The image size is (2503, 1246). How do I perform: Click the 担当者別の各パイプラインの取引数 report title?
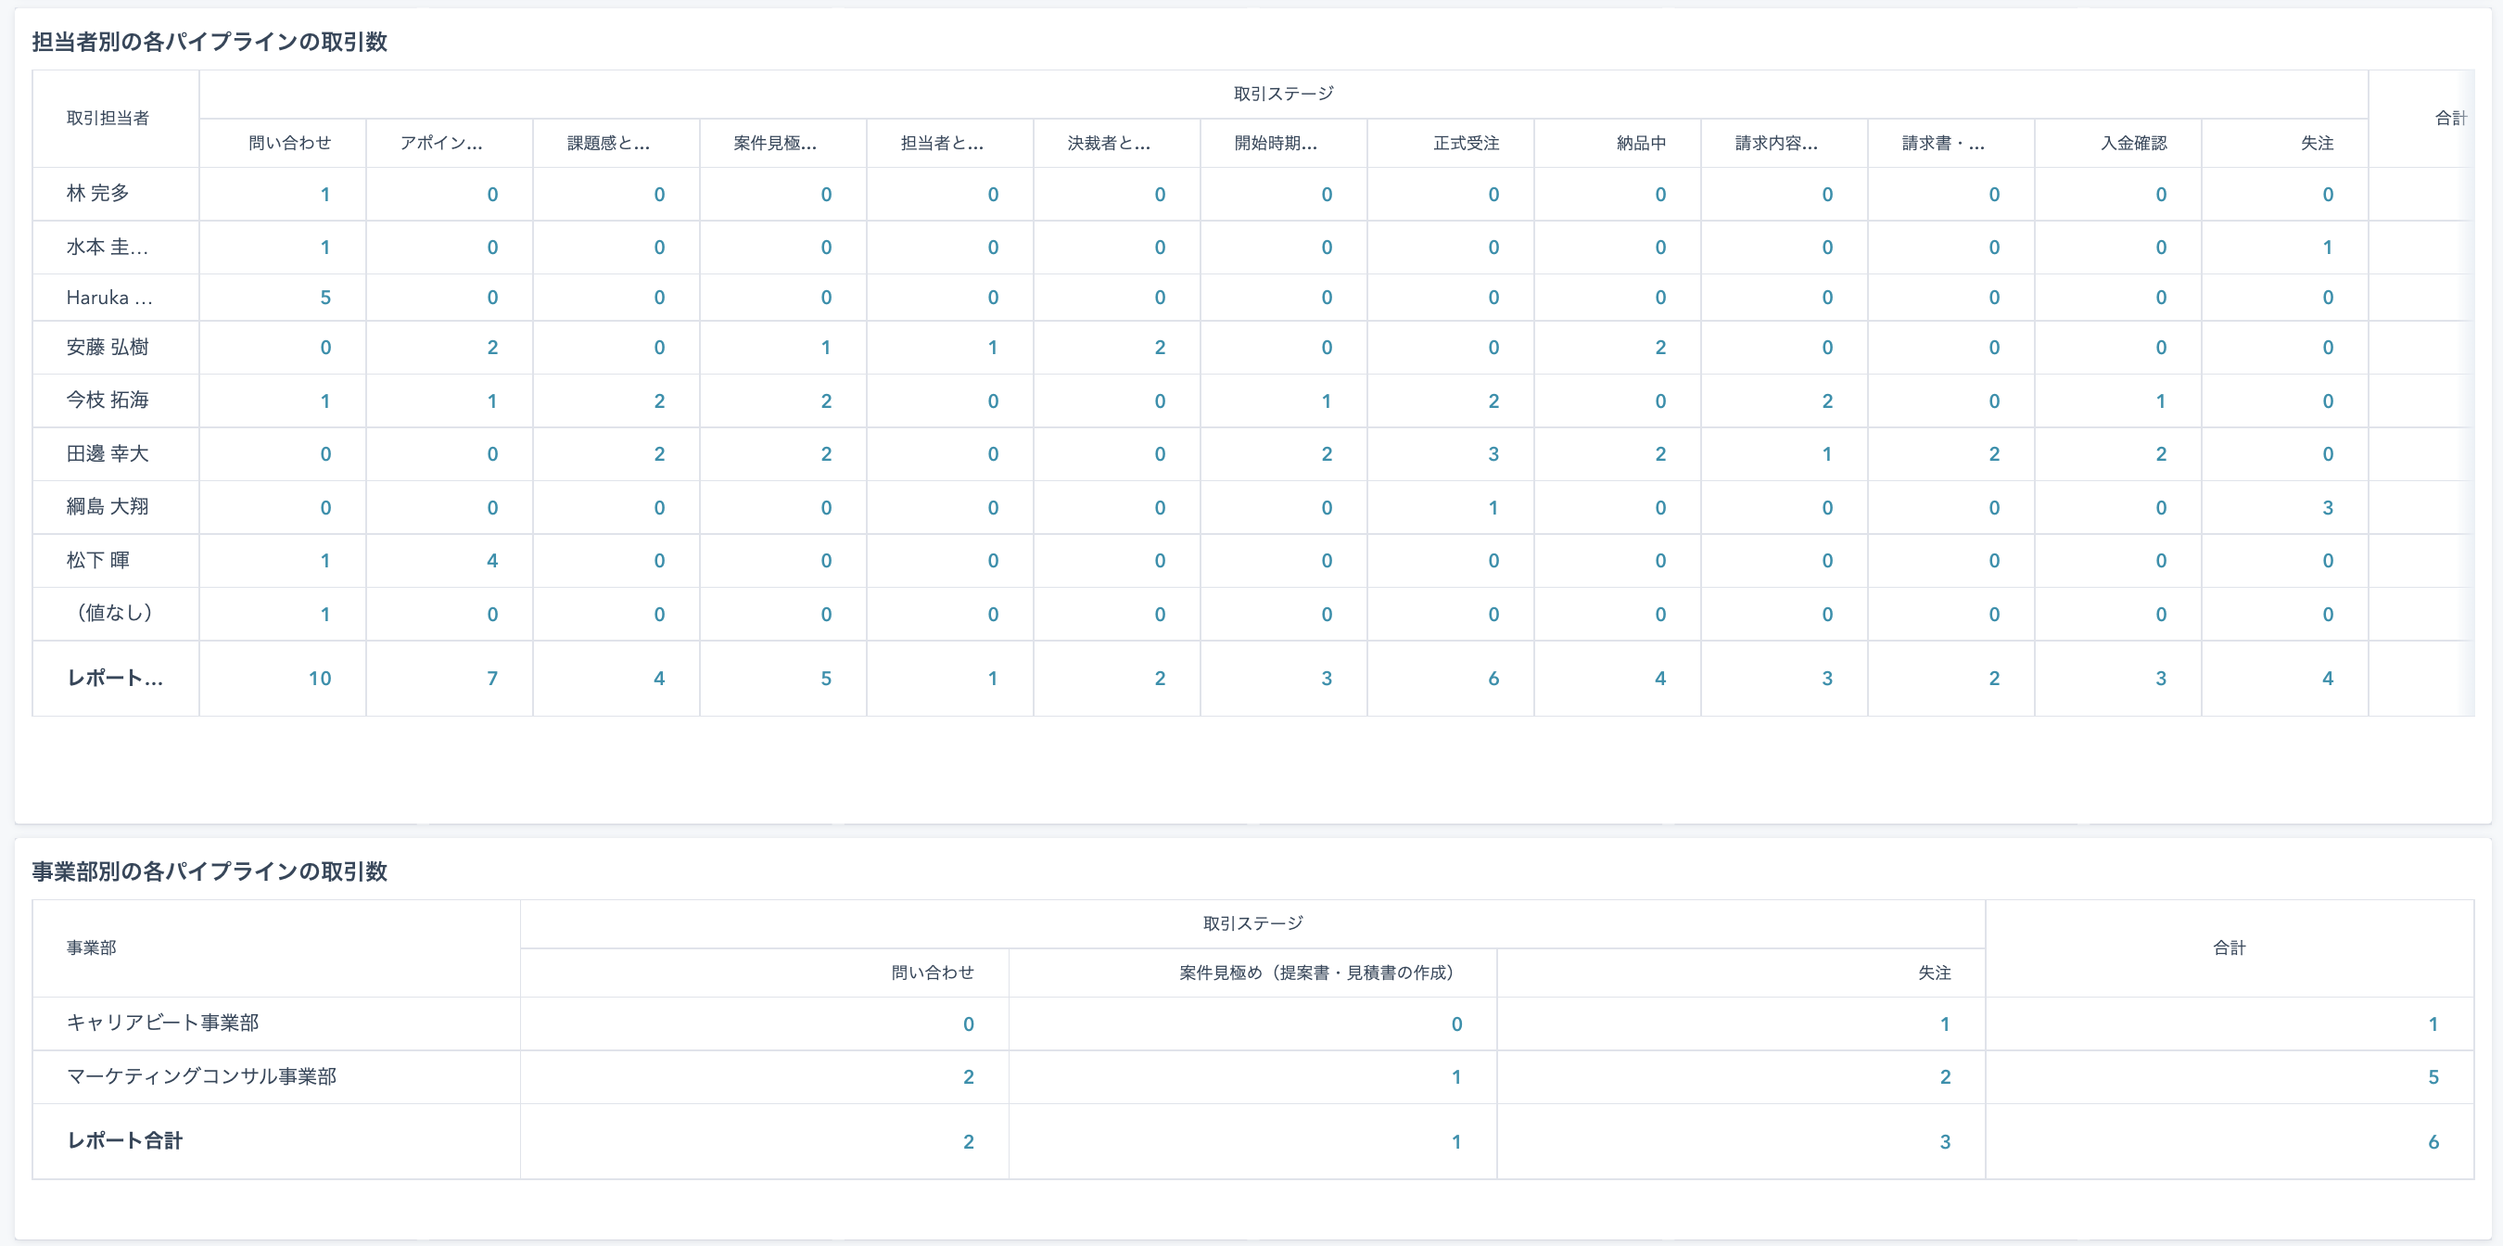click(x=209, y=42)
